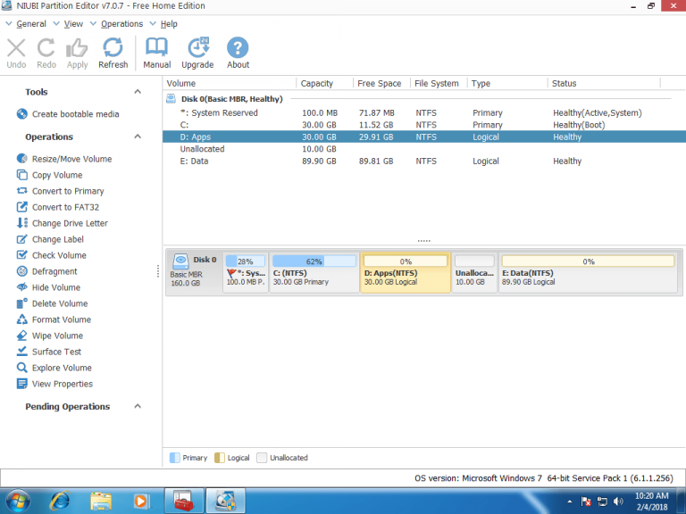Select the System Reserved volume row
686x514 pixels.
[x=424, y=112]
